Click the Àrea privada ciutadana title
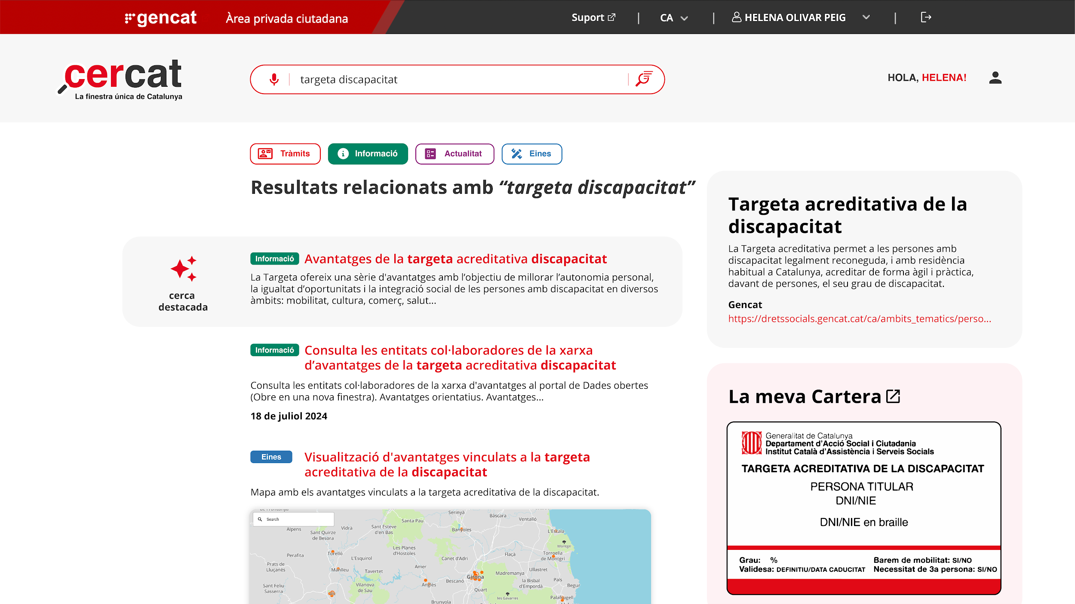The image size is (1075, 604). point(287,18)
